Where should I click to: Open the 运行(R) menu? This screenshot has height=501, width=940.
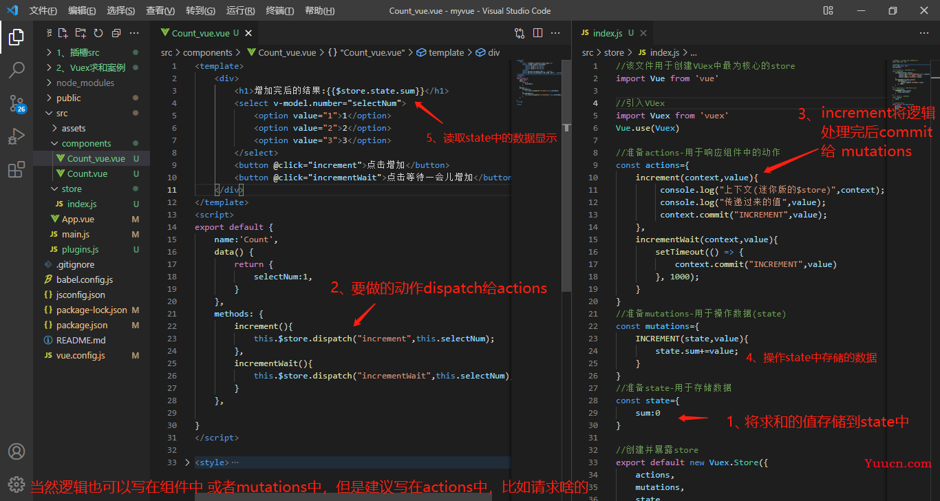(x=240, y=11)
